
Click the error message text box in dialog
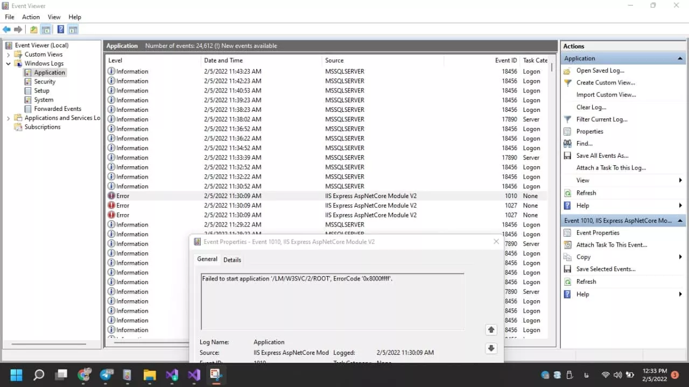click(x=332, y=301)
